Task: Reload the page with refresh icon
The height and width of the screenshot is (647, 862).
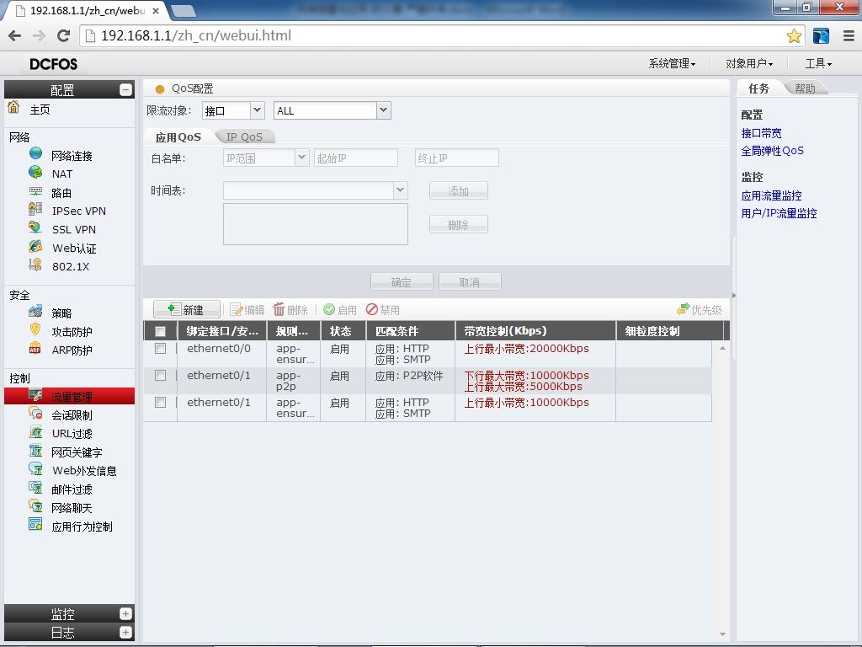Action: pyautogui.click(x=64, y=35)
